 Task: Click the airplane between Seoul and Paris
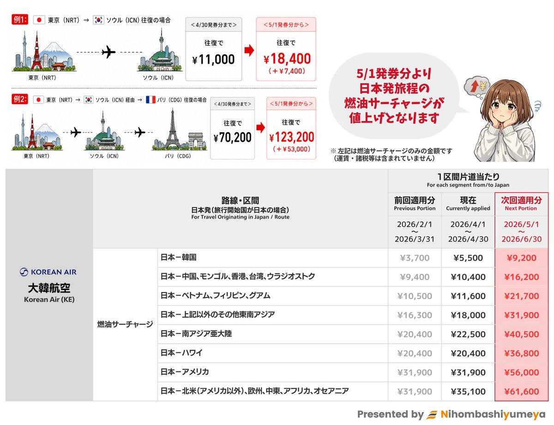tap(140, 133)
